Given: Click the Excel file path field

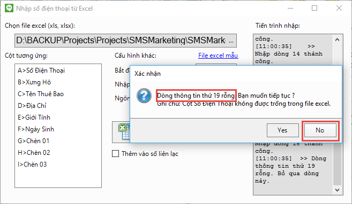Looking at the screenshot, I should 125,41.
